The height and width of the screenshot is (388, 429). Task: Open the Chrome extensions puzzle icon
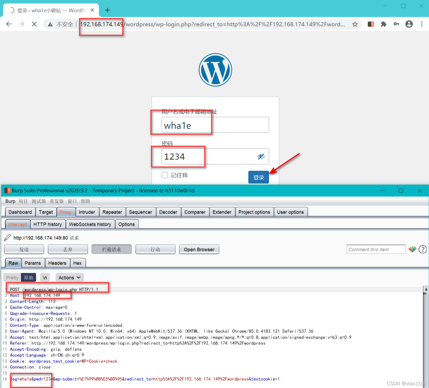pyautogui.click(x=384, y=24)
